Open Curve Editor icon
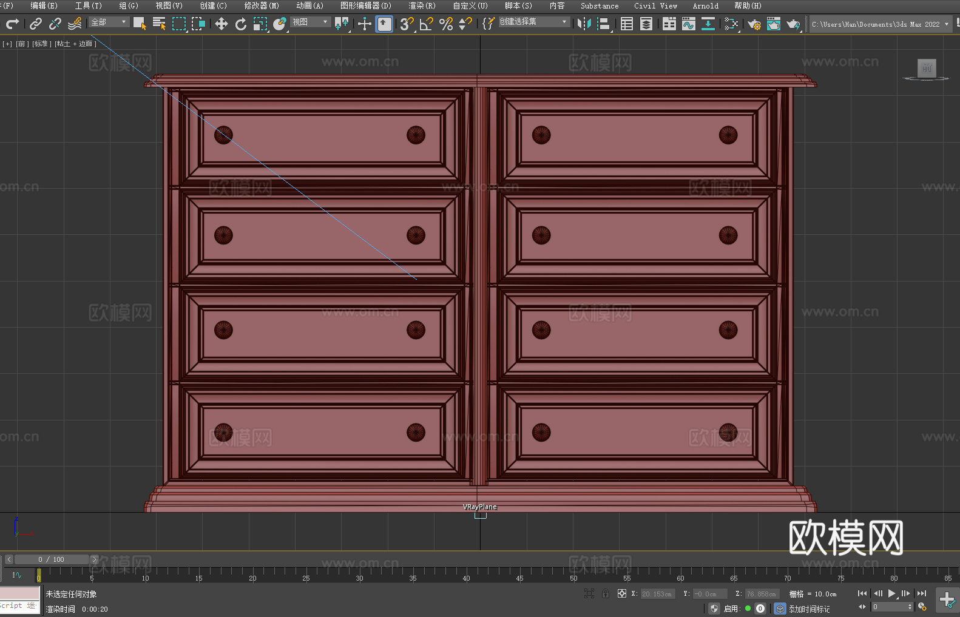The height and width of the screenshot is (617, 960). (x=689, y=24)
